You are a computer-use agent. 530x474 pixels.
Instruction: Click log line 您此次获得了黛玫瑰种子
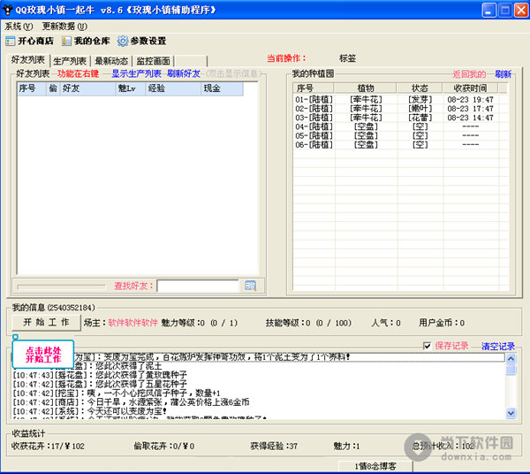[100, 375]
